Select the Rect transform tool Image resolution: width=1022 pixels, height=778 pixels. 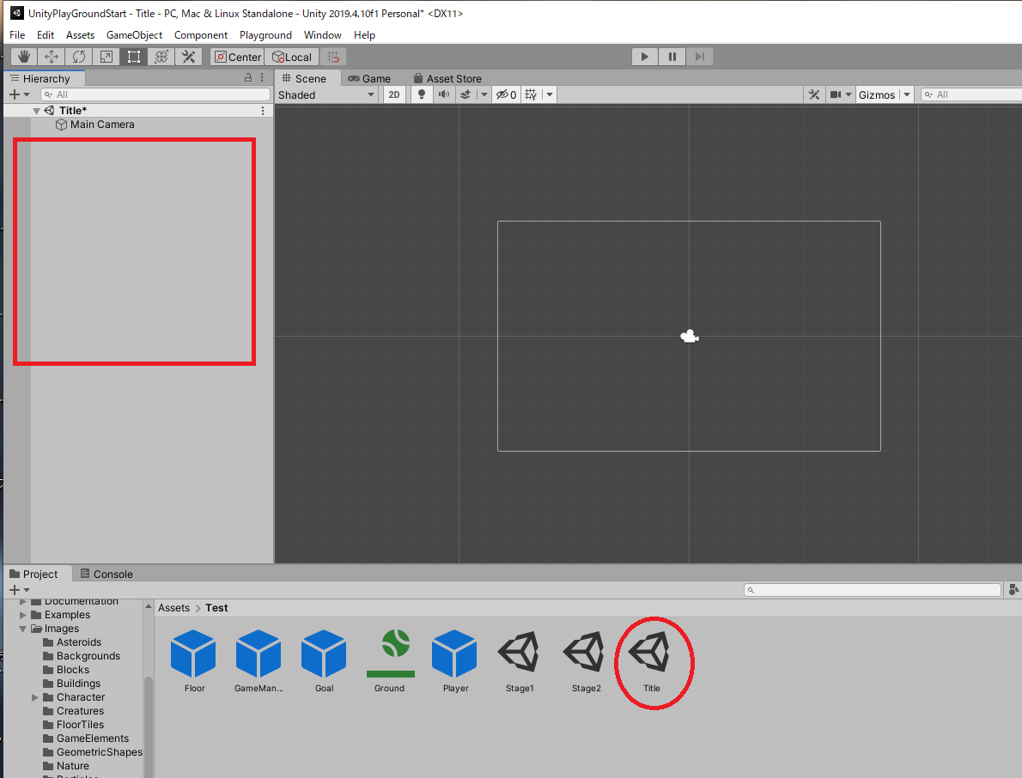[133, 57]
